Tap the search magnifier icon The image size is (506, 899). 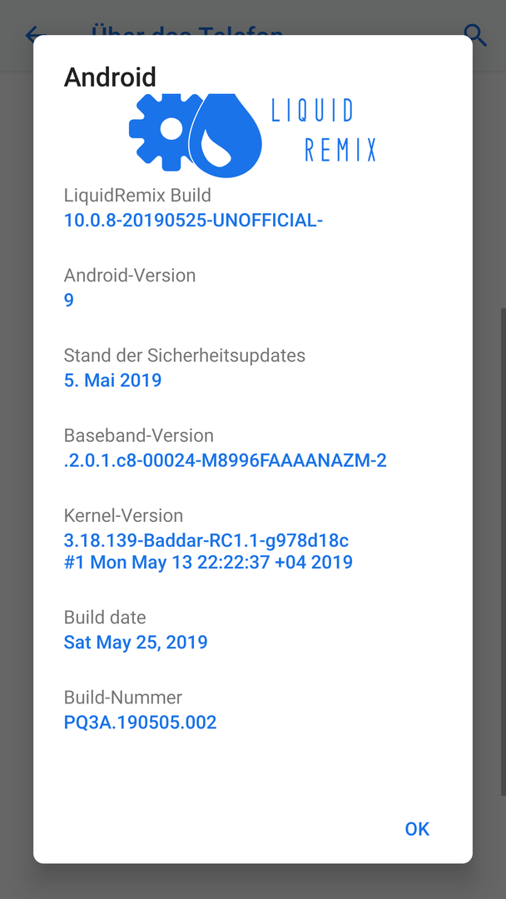475,35
